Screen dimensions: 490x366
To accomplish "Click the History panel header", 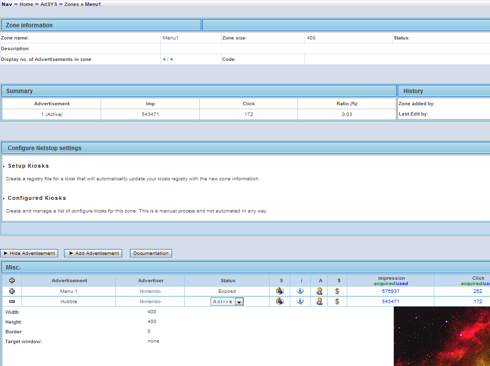I will [444, 91].
